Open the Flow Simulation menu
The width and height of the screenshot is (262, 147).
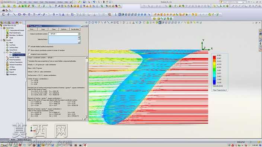coord(50,2)
